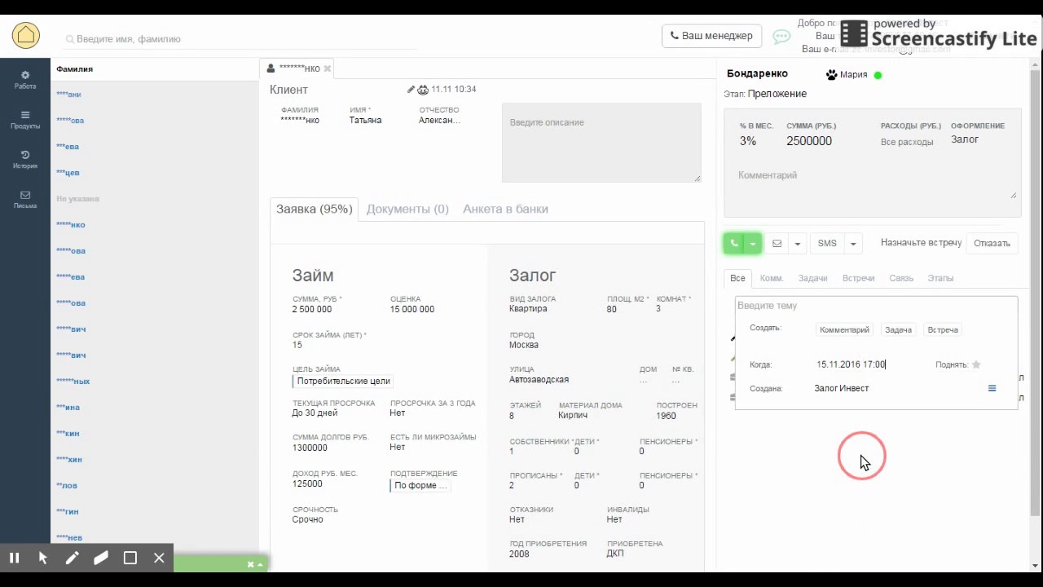Switch to the Документы (0) tab

point(407,209)
